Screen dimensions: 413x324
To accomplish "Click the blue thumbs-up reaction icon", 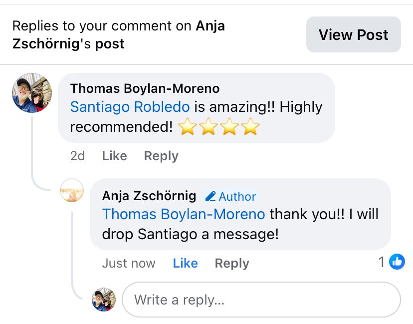I will tap(397, 262).
